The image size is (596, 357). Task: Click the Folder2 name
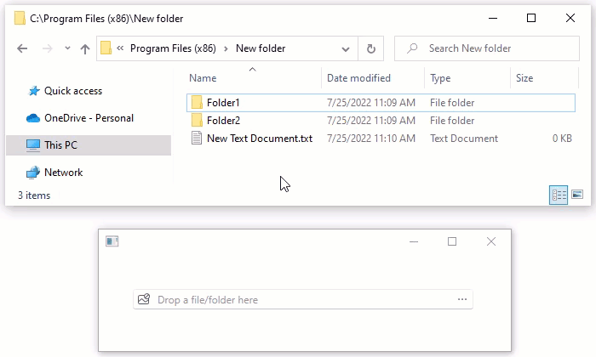point(223,121)
